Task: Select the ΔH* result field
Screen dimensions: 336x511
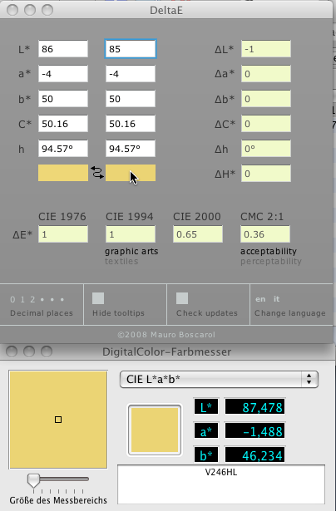Action: coord(266,174)
